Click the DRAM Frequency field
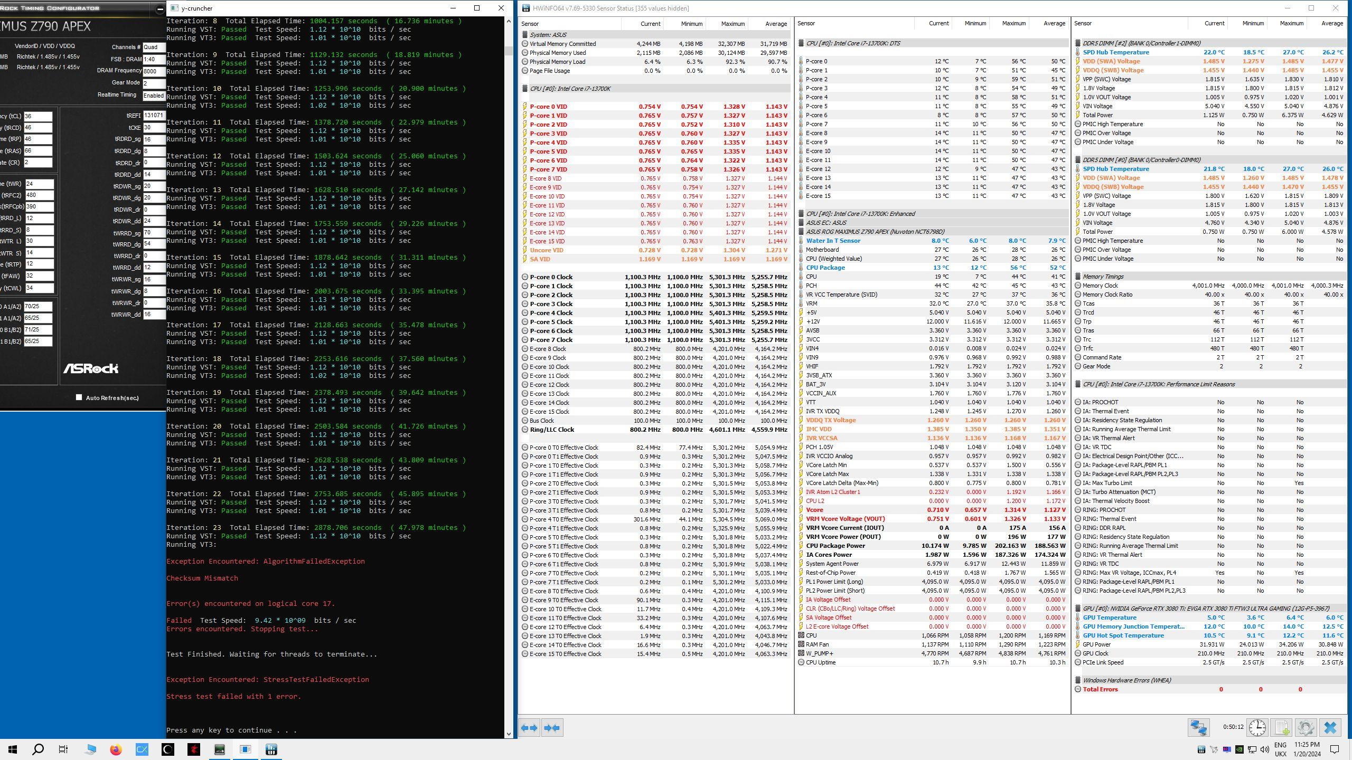This screenshot has height=760, width=1352. (154, 71)
